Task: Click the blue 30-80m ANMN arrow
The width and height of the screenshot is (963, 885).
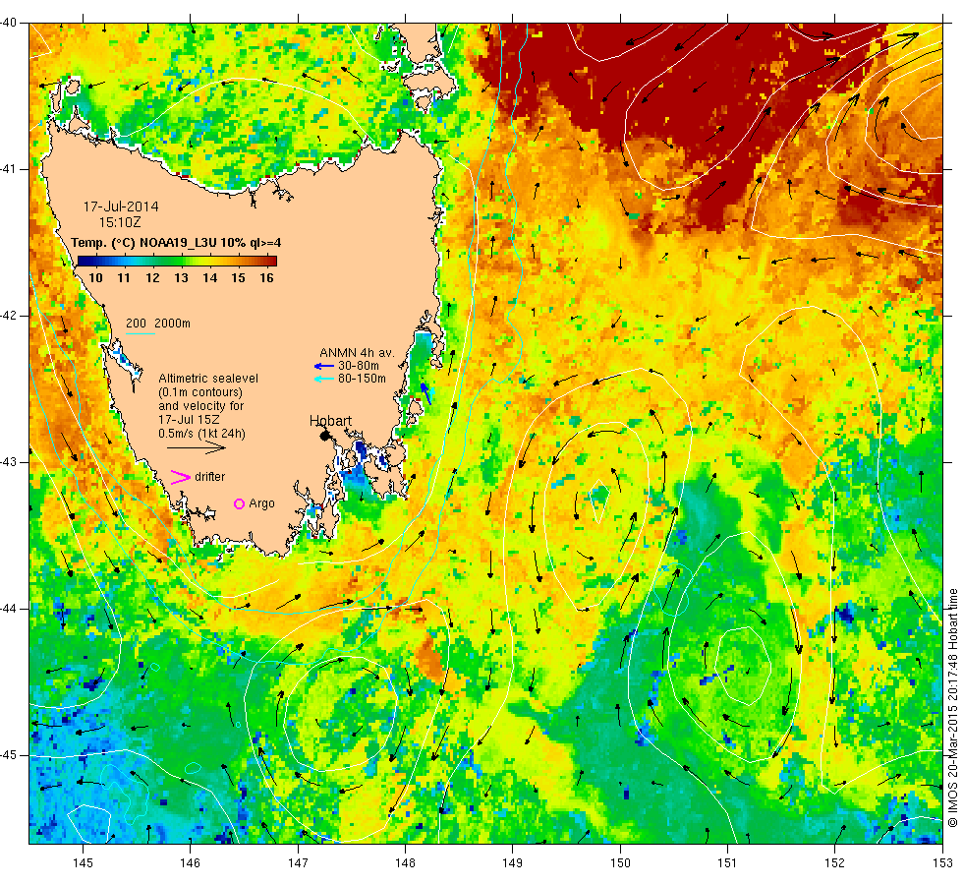Action: pyautogui.click(x=323, y=366)
